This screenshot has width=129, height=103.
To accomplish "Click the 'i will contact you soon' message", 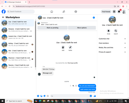I will click(x=87, y=89).
